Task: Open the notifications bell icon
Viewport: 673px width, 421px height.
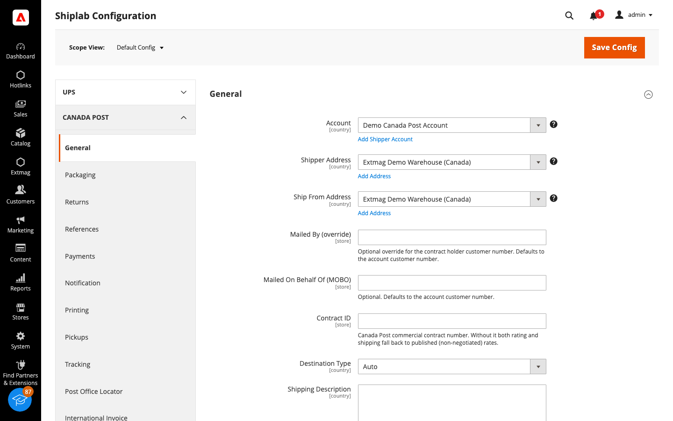Action: pyautogui.click(x=594, y=16)
